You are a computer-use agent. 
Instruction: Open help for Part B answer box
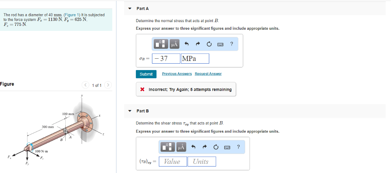click(239, 147)
